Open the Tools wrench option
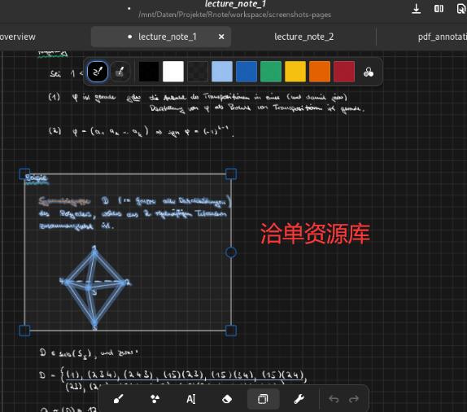Viewport: 467px width, 412px height. (299, 399)
